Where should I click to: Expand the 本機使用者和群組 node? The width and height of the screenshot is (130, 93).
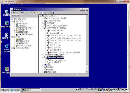click(x=14, y=35)
